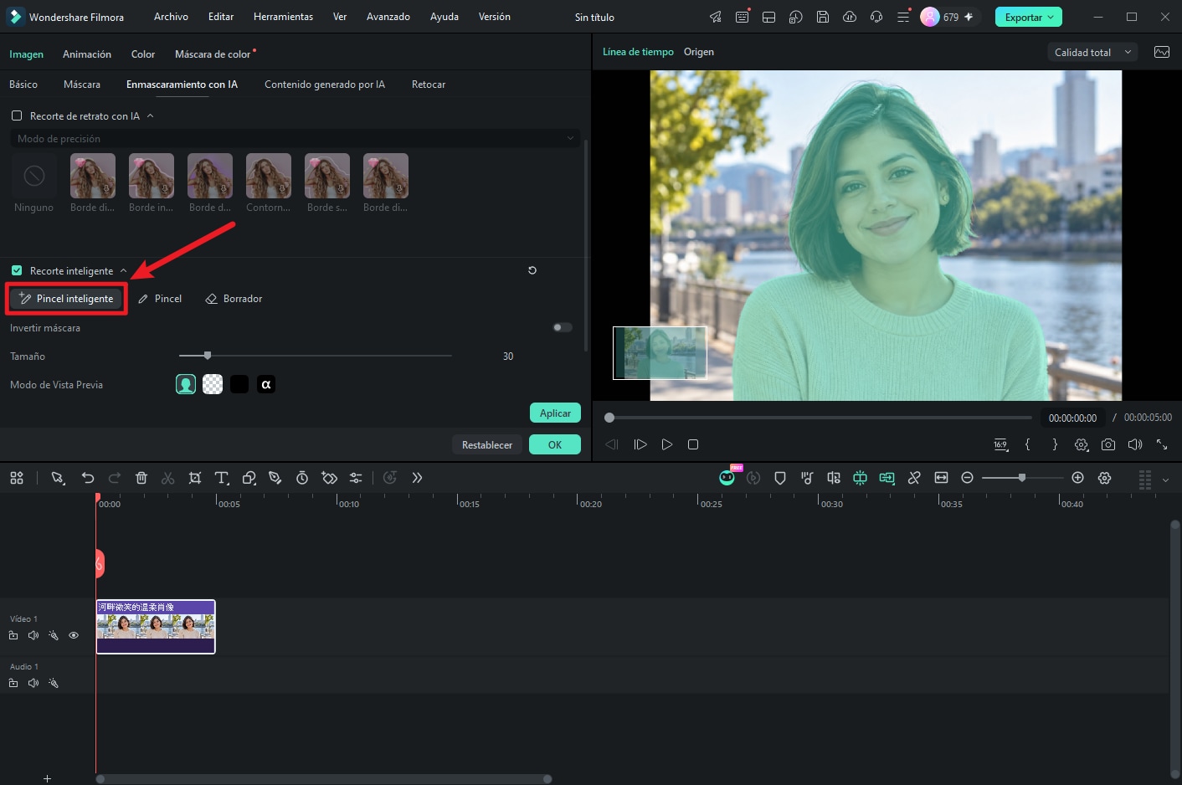Open the preview volume speaker control
Screen dimensions: 1182x785
[1135, 444]
